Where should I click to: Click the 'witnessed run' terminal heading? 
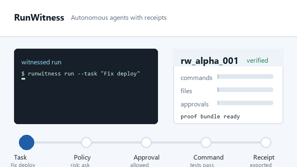coord(41,62)
